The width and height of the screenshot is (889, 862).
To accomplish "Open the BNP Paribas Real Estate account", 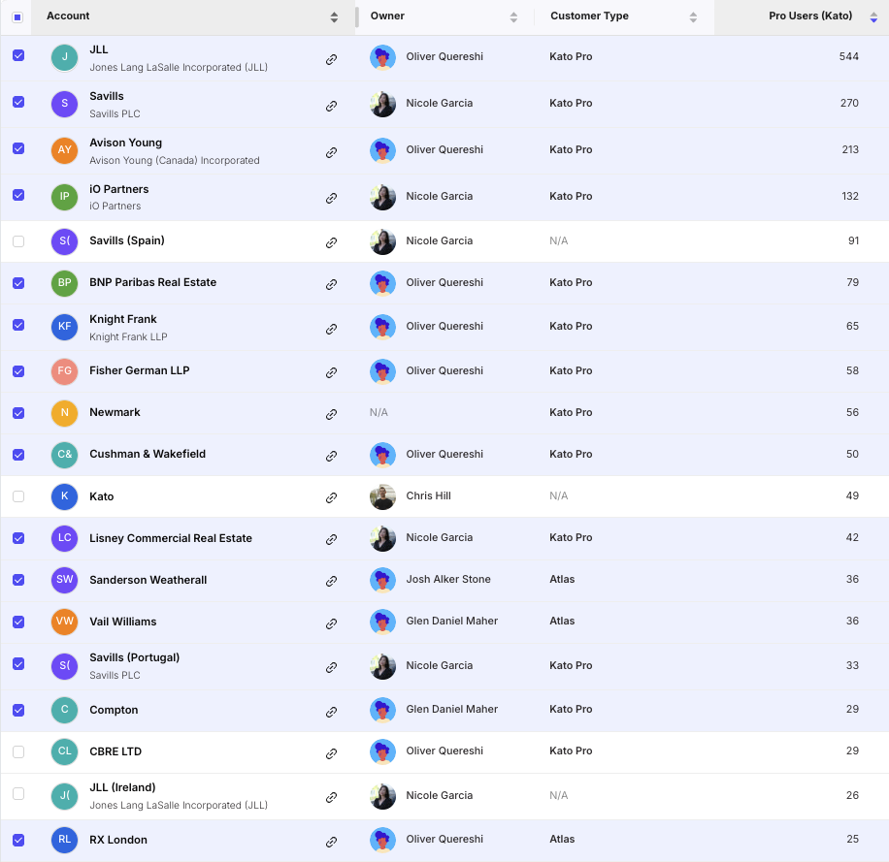I will coord(153,282).
